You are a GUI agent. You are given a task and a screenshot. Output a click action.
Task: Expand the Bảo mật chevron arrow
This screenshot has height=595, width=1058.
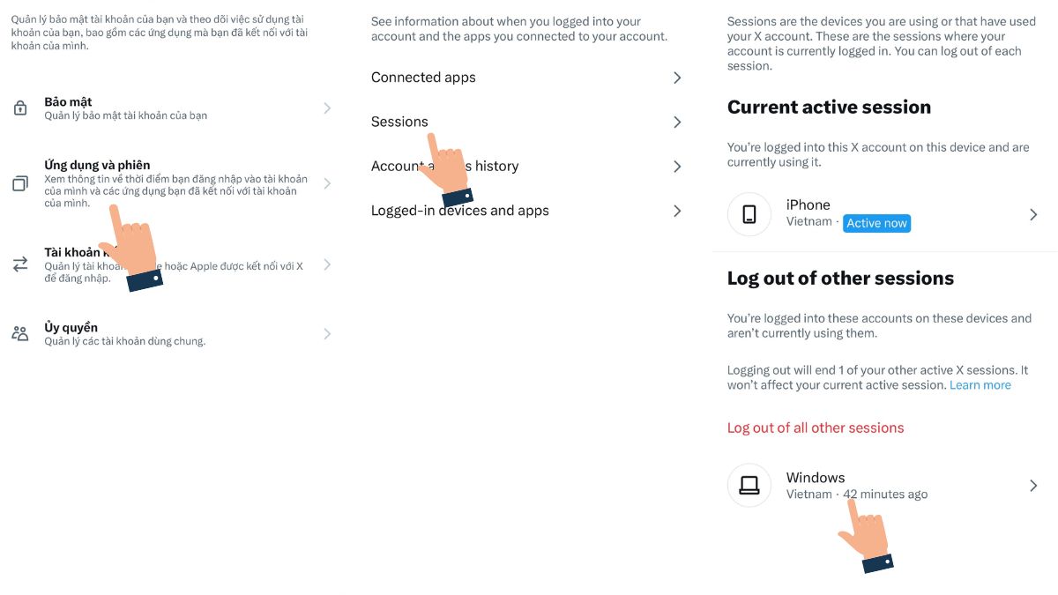327,108
